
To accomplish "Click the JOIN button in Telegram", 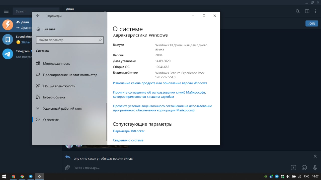I will pyautogui.click(x=312, y=24).
